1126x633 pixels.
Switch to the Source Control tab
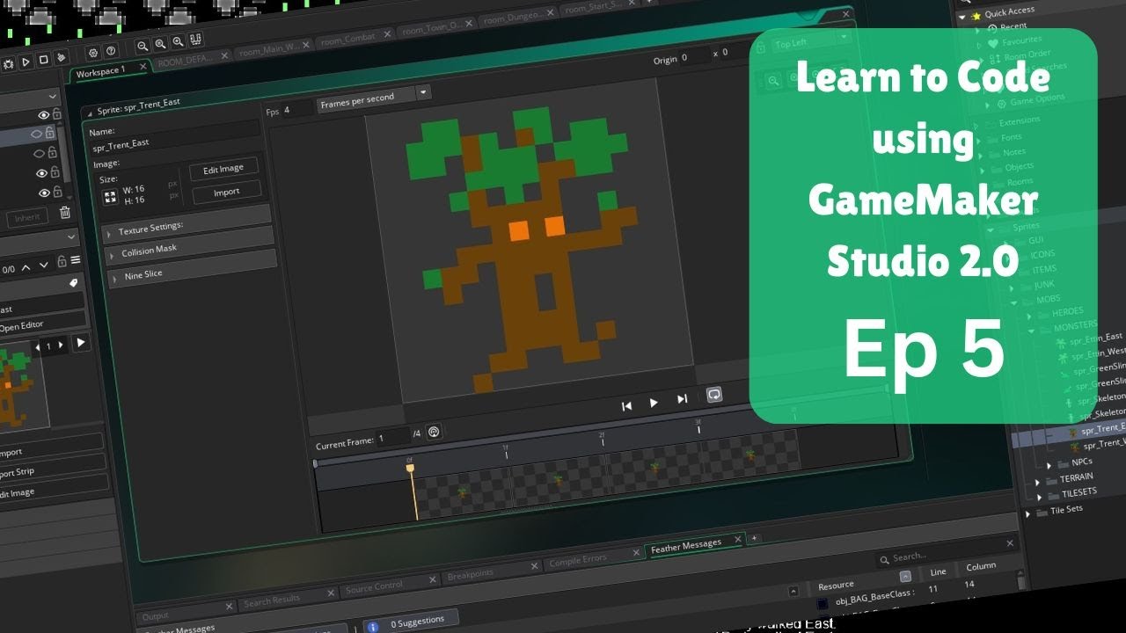coord(374,587)
